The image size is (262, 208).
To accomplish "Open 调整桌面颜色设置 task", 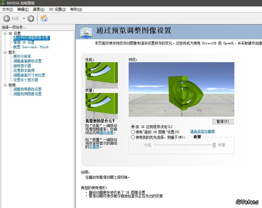I will tap(27, 61).
